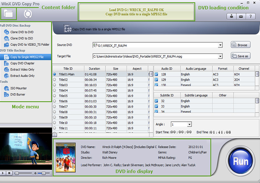Viewport: 260px width, 183px height.
Task: Select Copy to Single MPEG2 File mode
Action: pos(26,57)
